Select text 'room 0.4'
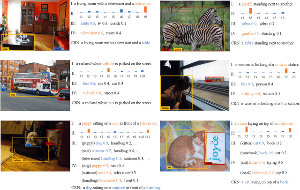 tap(113, 33)
